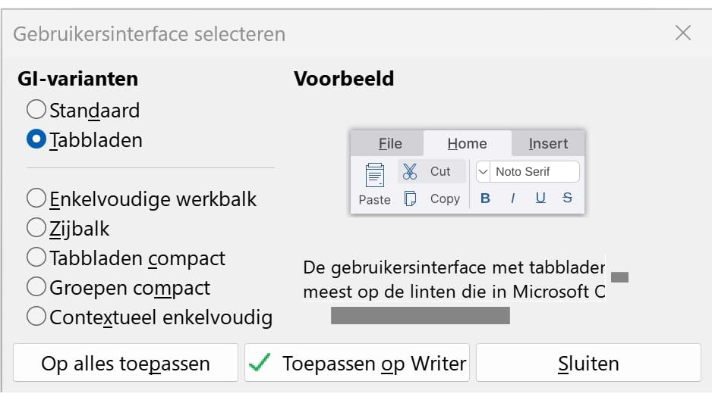Select Tabbladen compact option
This screenshot has height=400, width=712.
point(36,258)
